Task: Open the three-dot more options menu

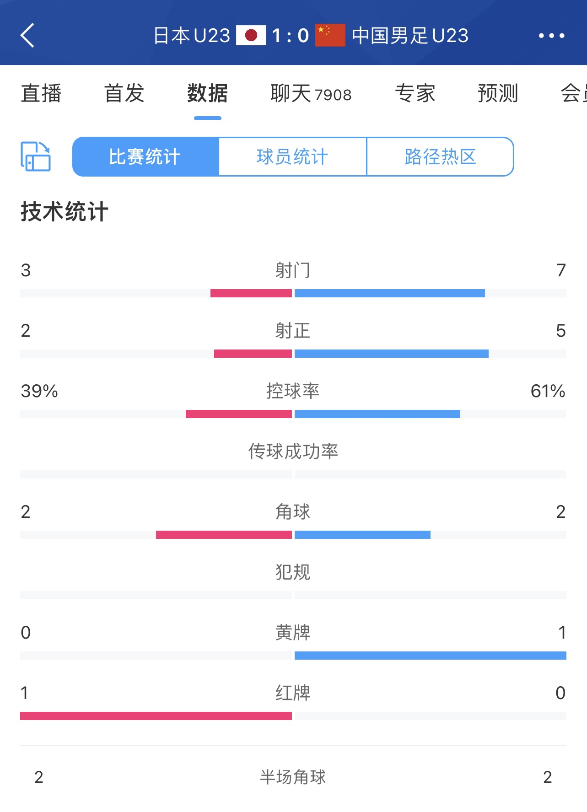Action: point(551,36)
